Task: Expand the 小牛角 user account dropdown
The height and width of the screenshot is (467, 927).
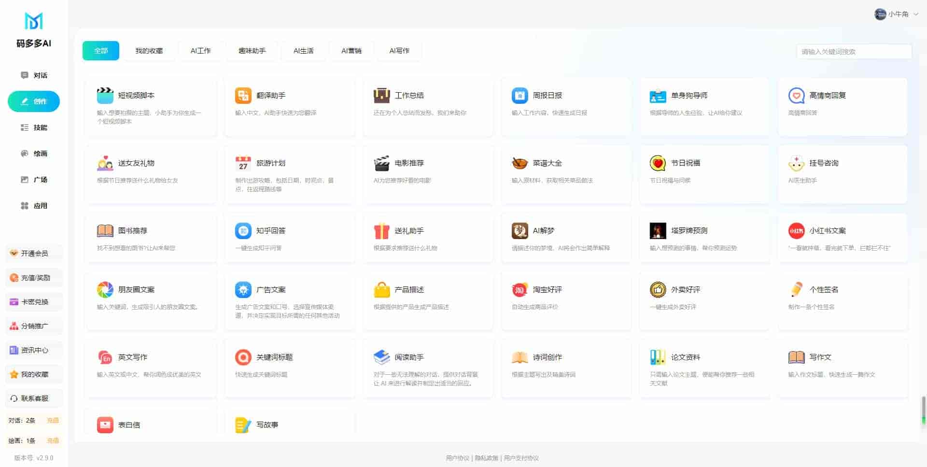Action: pyautogui.click(x=896, y=14)
